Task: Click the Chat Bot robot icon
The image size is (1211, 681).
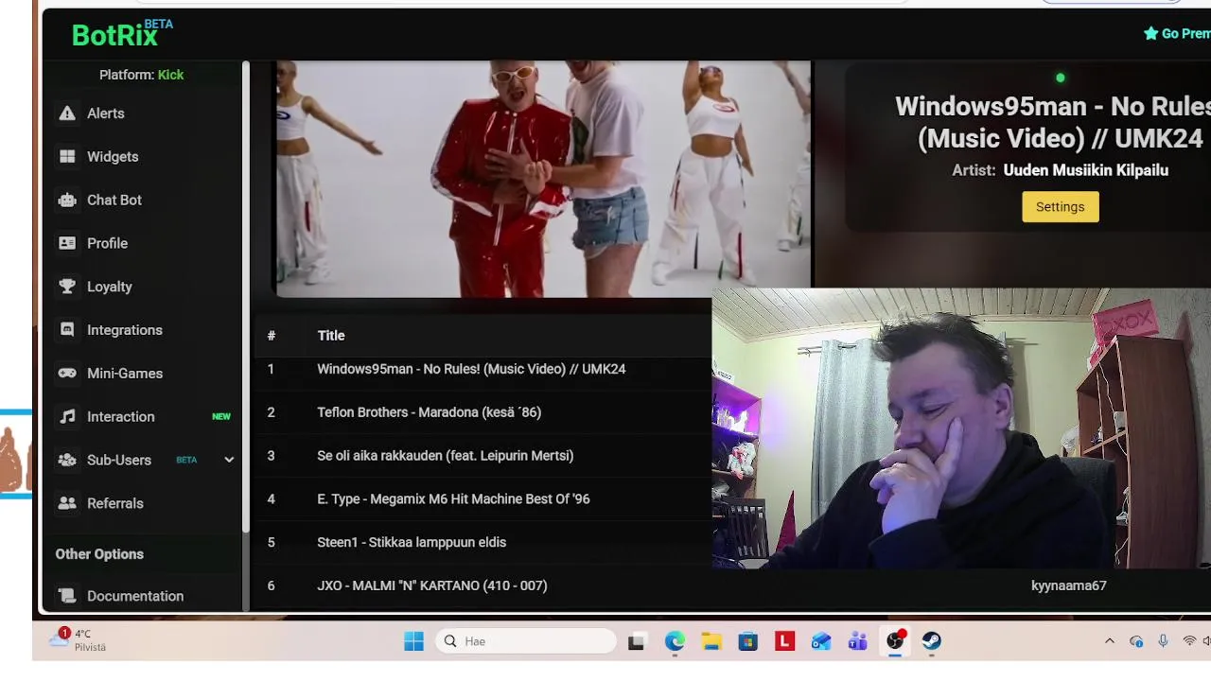Action: pos(67,201)
